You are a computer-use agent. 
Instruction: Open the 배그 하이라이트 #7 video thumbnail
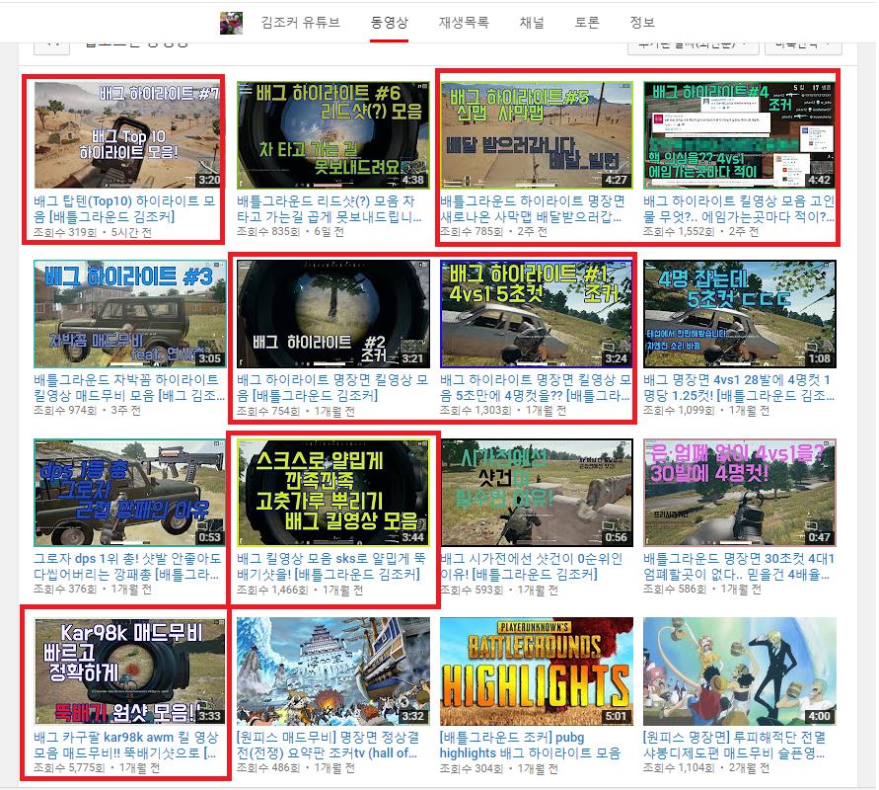[x=127, y=134]
